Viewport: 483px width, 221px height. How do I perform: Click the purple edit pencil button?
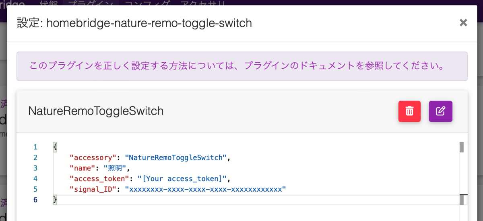[x=440, y=111]
